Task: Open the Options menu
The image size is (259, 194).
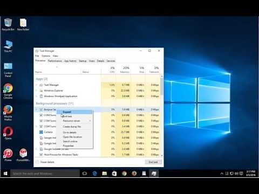Action: 46,56
